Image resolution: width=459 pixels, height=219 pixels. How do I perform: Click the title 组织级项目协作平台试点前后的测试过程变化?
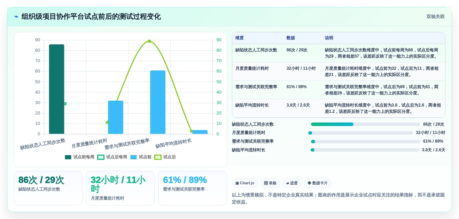click(91, 17)
